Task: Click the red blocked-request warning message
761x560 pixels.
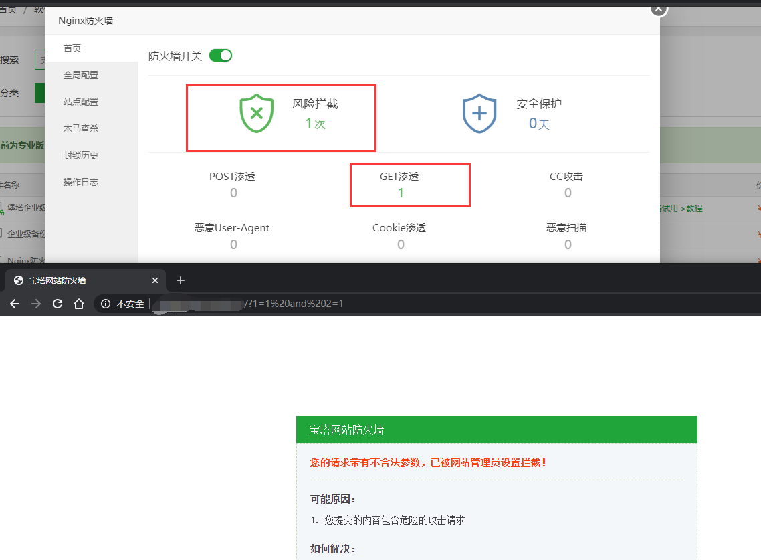Action: pos(428,462)
